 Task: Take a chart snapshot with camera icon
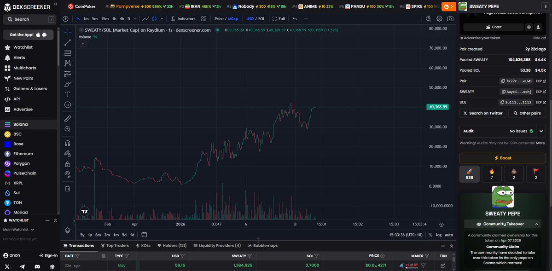pos(450,19)
